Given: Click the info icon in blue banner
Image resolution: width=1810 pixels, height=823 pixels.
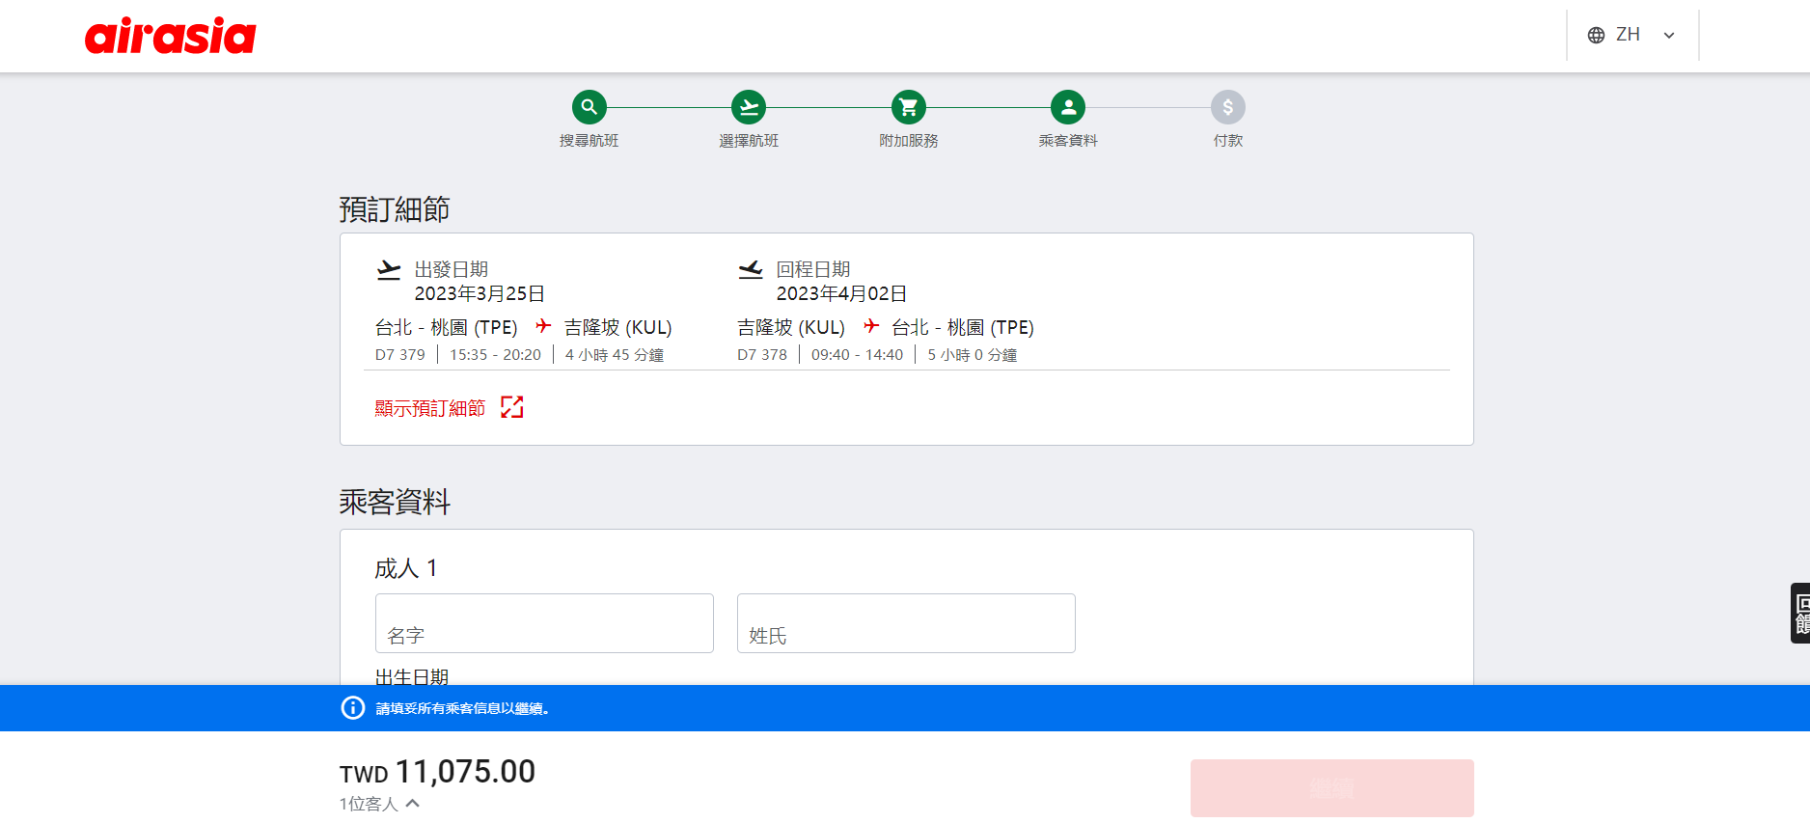Looking at the screenshot, I should 353,708.
